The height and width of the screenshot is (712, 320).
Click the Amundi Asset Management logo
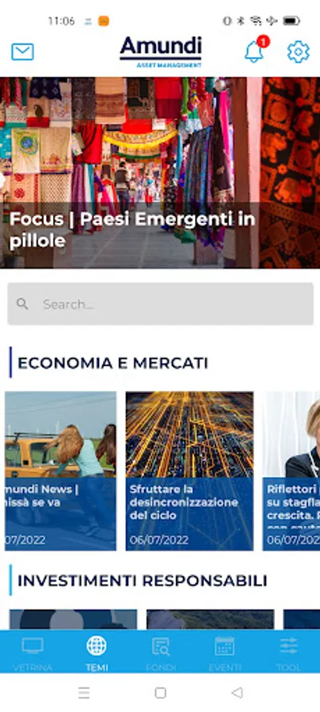point(161,51)
